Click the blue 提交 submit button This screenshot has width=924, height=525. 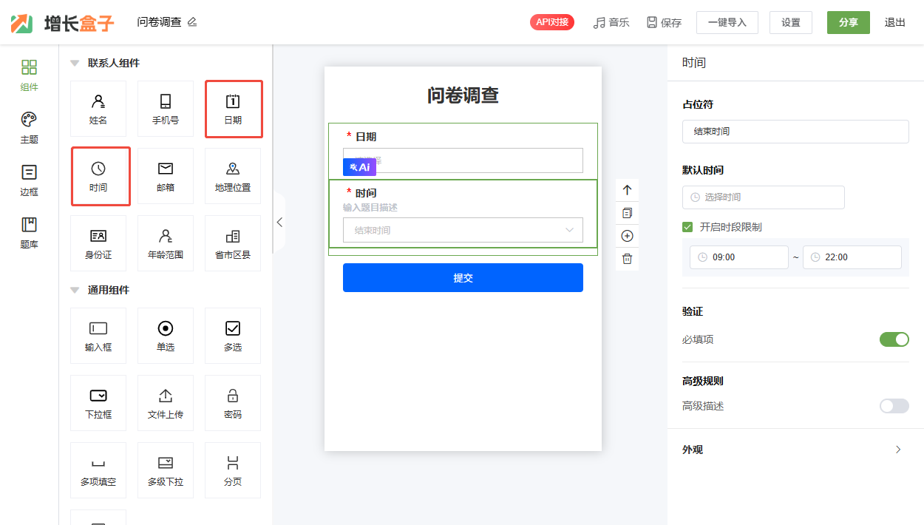coord(463,277)
